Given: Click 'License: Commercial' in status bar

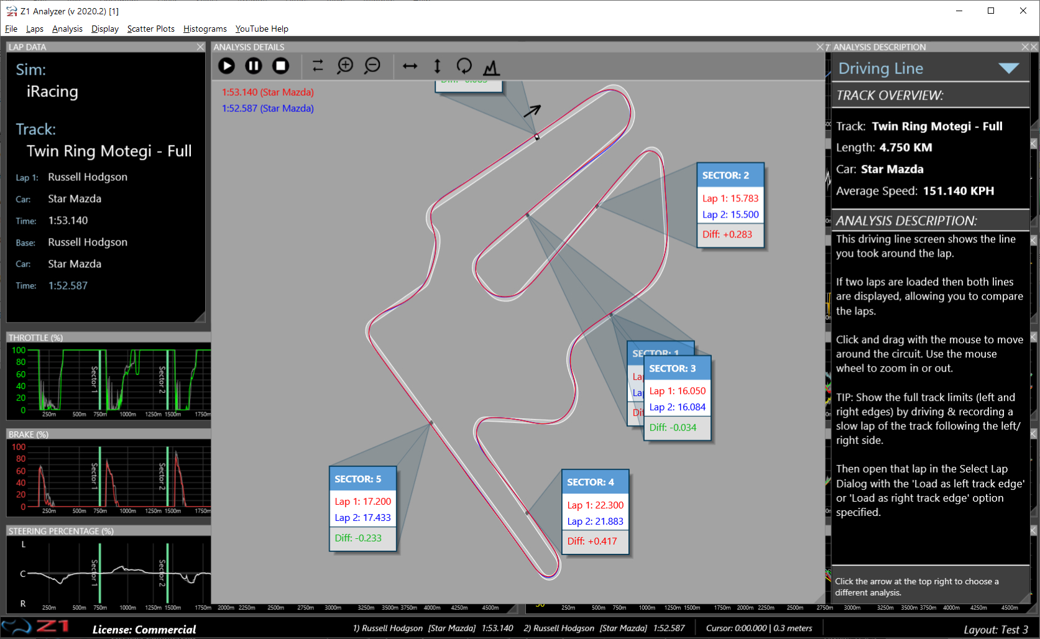Looking at the screenshot, I should click(144, 630).
